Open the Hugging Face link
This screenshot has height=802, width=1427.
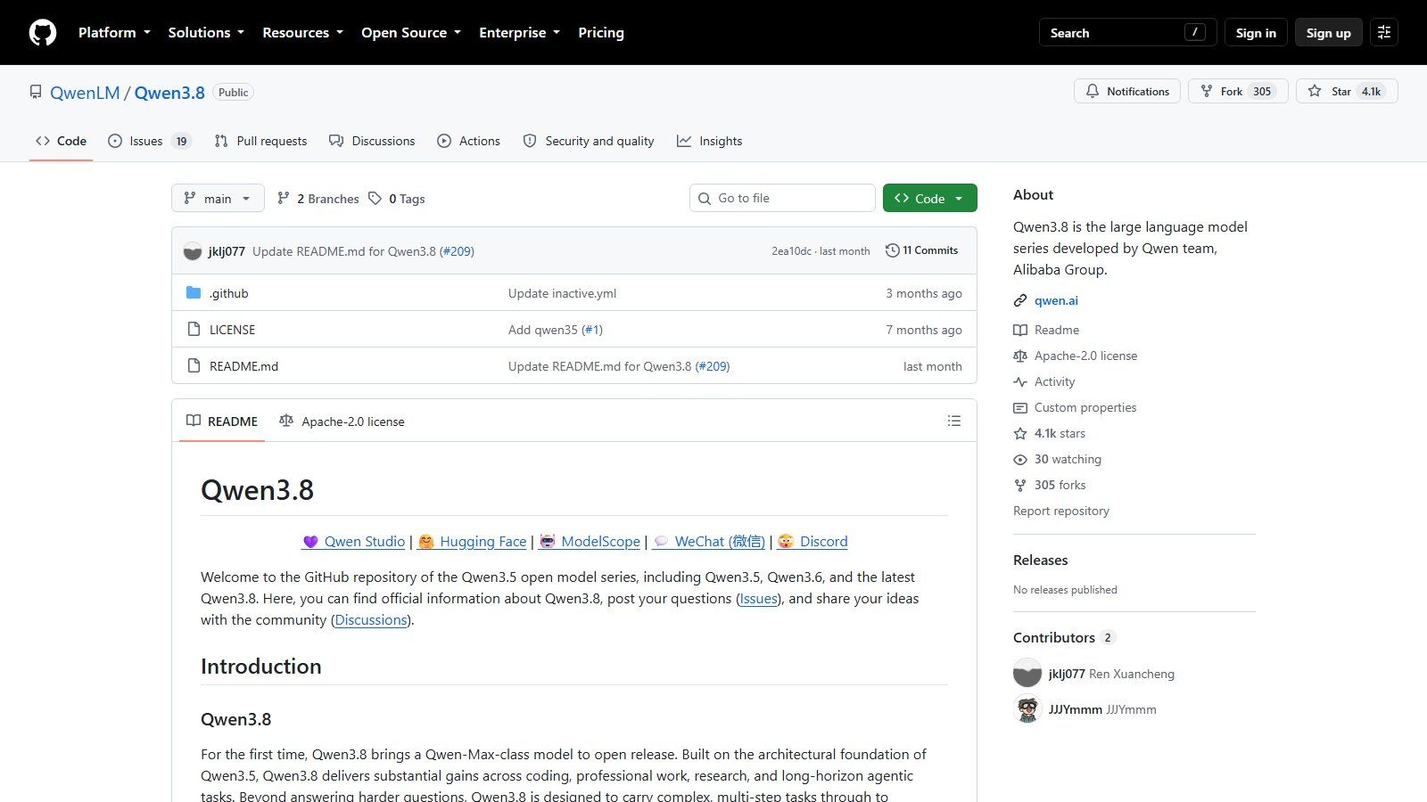point(473,542)
